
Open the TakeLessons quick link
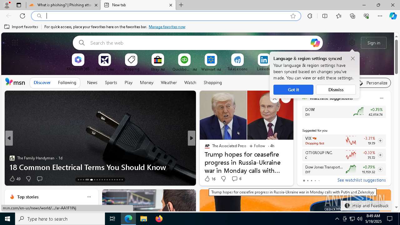pos(237,62)
